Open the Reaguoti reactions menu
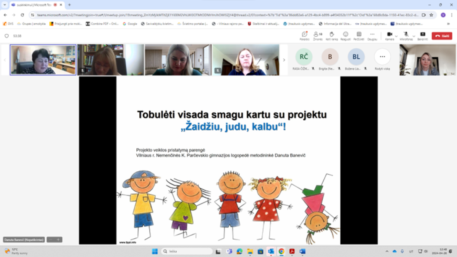 coord(345,35)
